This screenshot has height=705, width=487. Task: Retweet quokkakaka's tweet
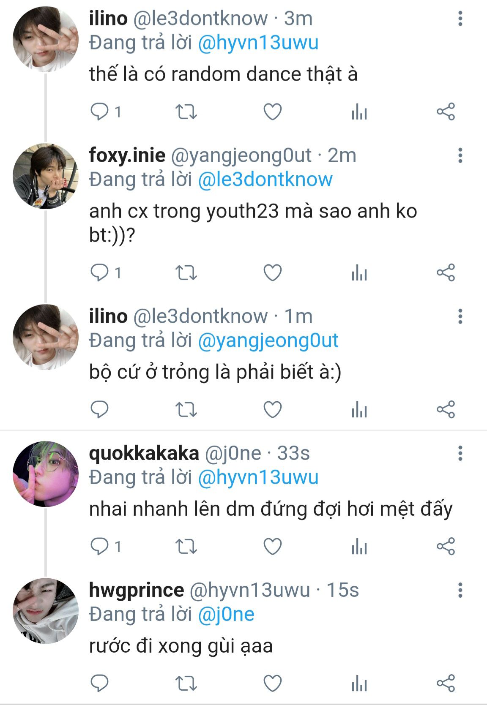click(x=186, y=546)
